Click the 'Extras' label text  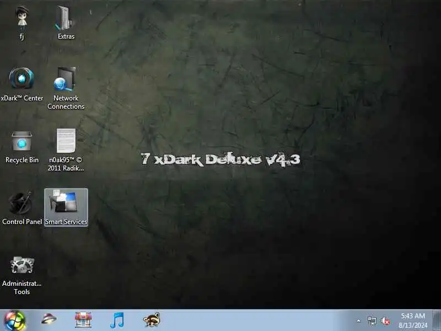pyautogui.click(x=66, y=36)
